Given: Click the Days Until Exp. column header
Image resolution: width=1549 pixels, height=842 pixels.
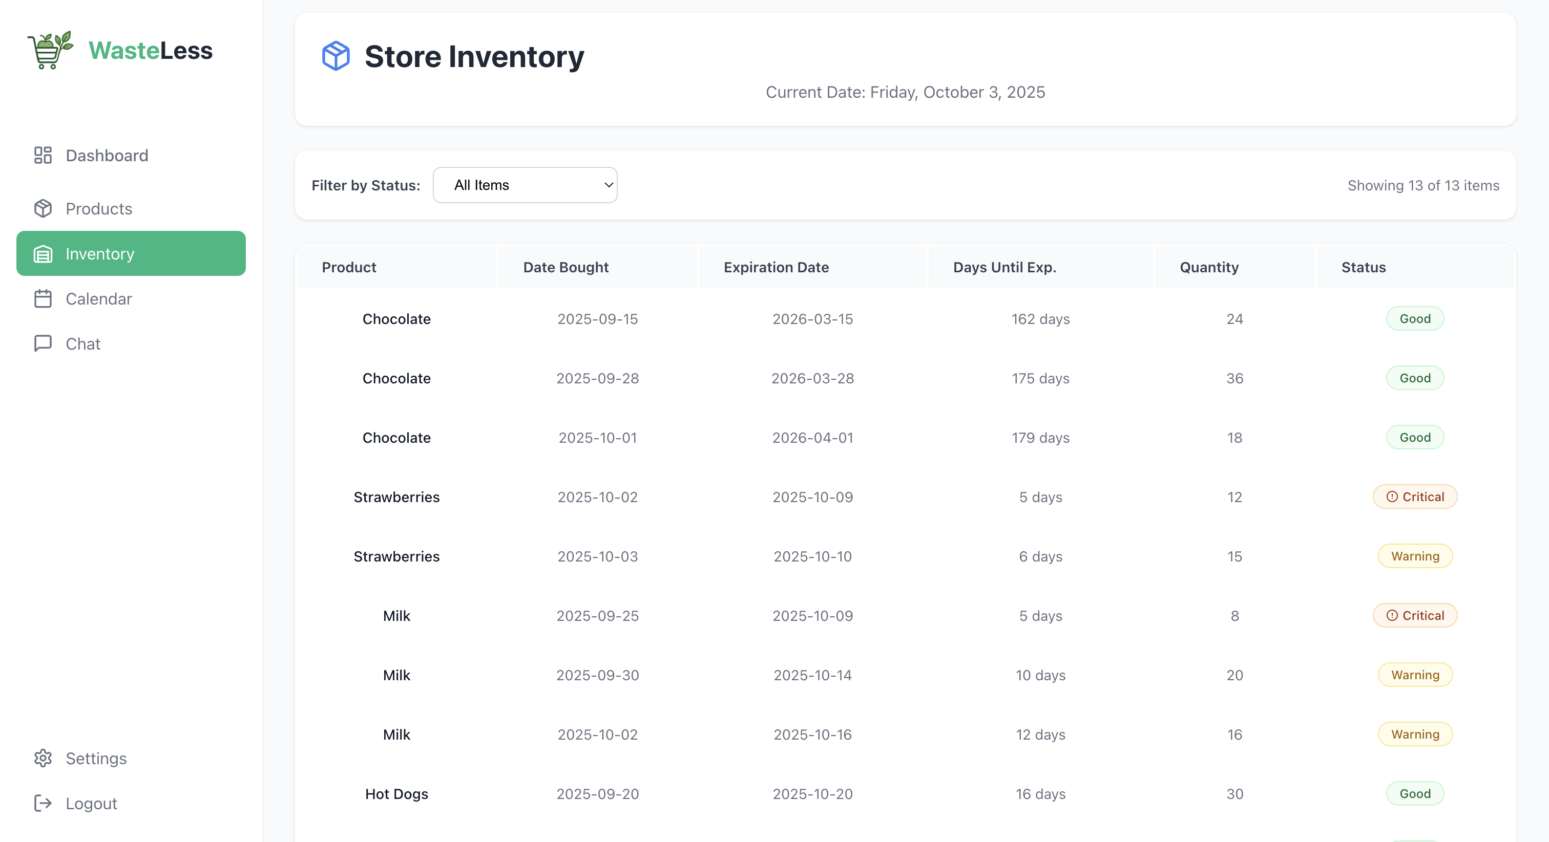Looking at the screenshot, I should 1004,268.
